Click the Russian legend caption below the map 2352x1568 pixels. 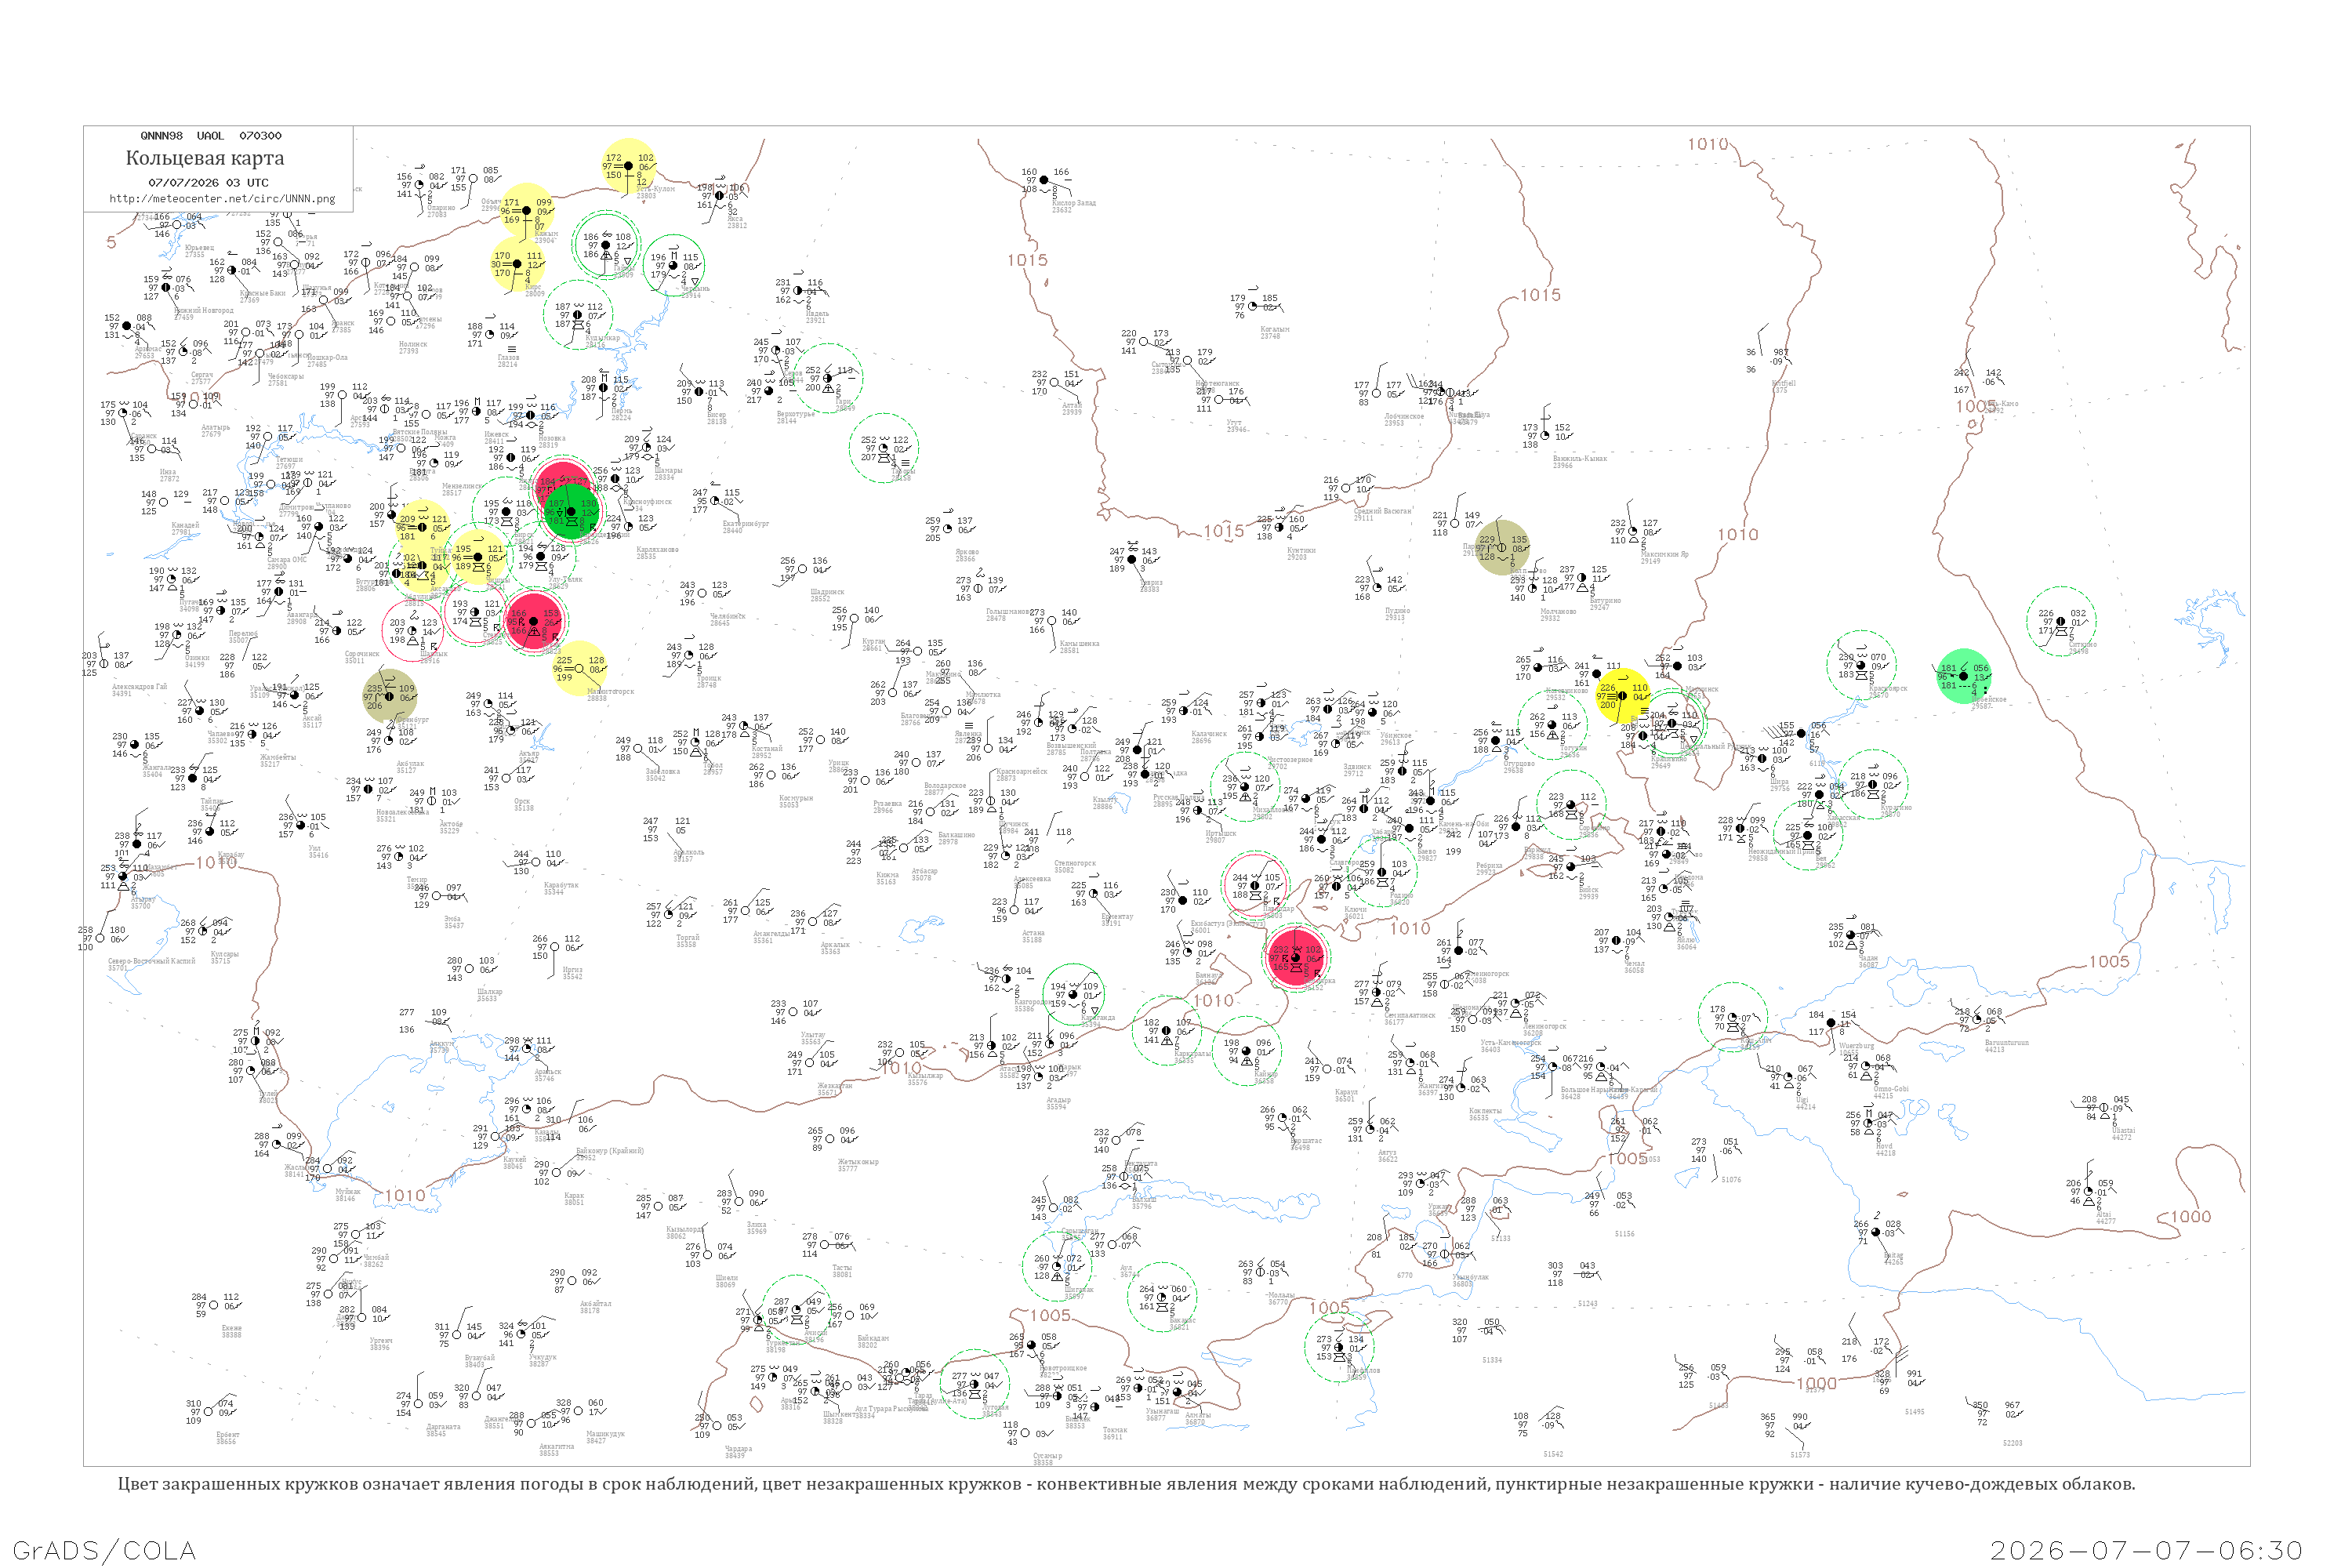(1126, 1484)
